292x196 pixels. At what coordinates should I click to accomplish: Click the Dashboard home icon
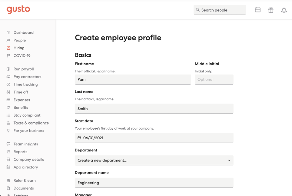click(8, 32)
